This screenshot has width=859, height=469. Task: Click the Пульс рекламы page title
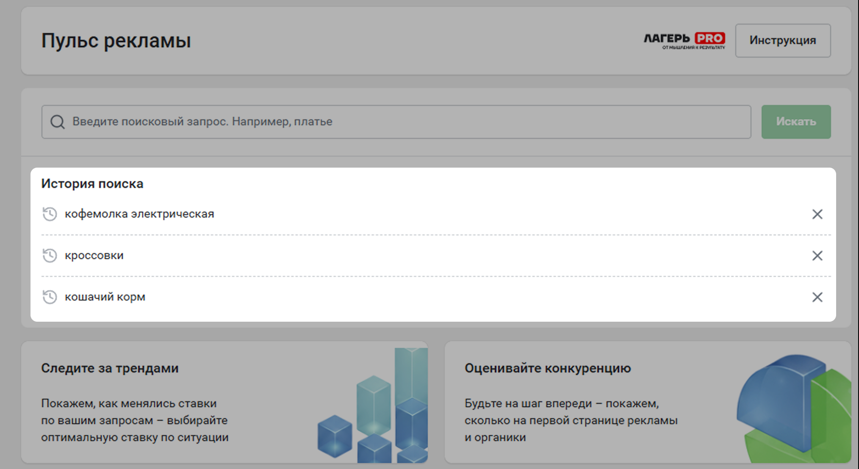coord(116,41)
